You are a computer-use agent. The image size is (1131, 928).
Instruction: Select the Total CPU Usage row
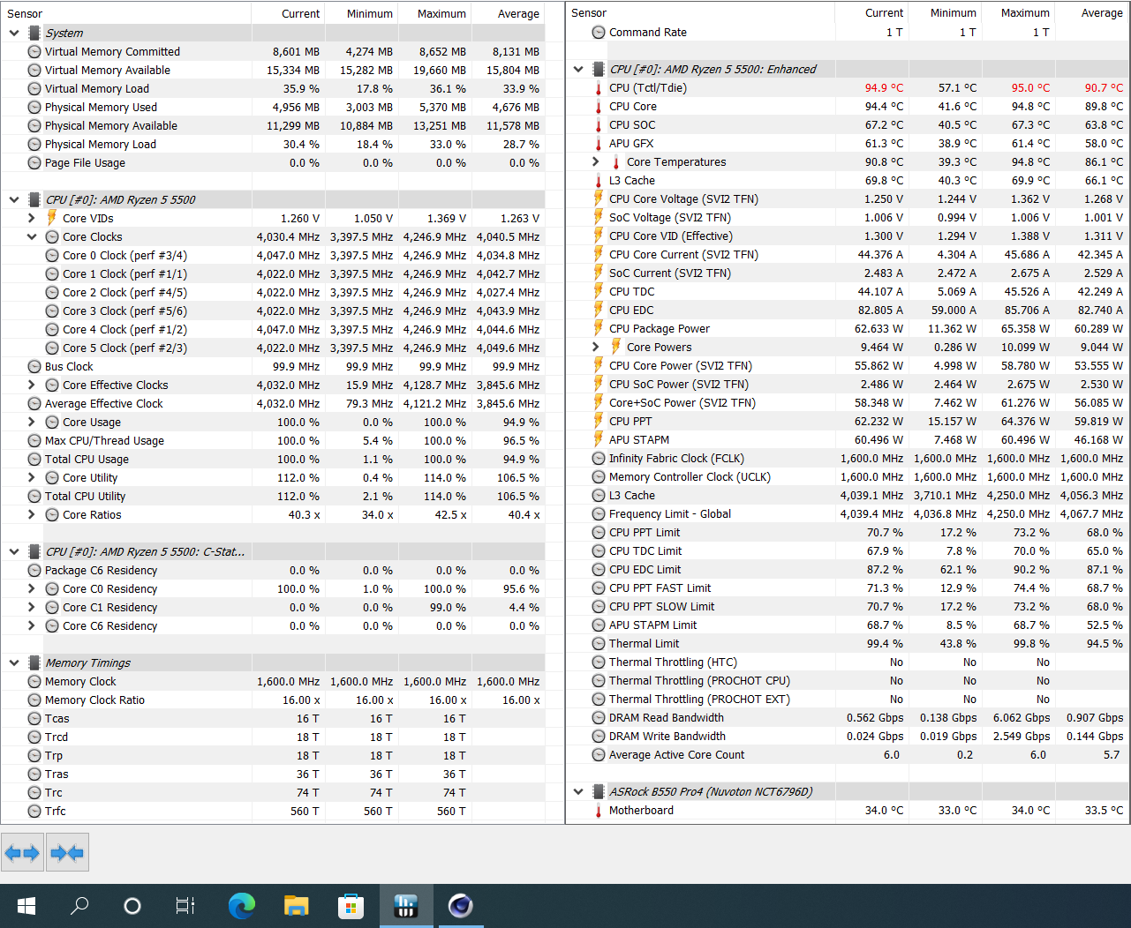pyautogui.click(x=273, y=459)
